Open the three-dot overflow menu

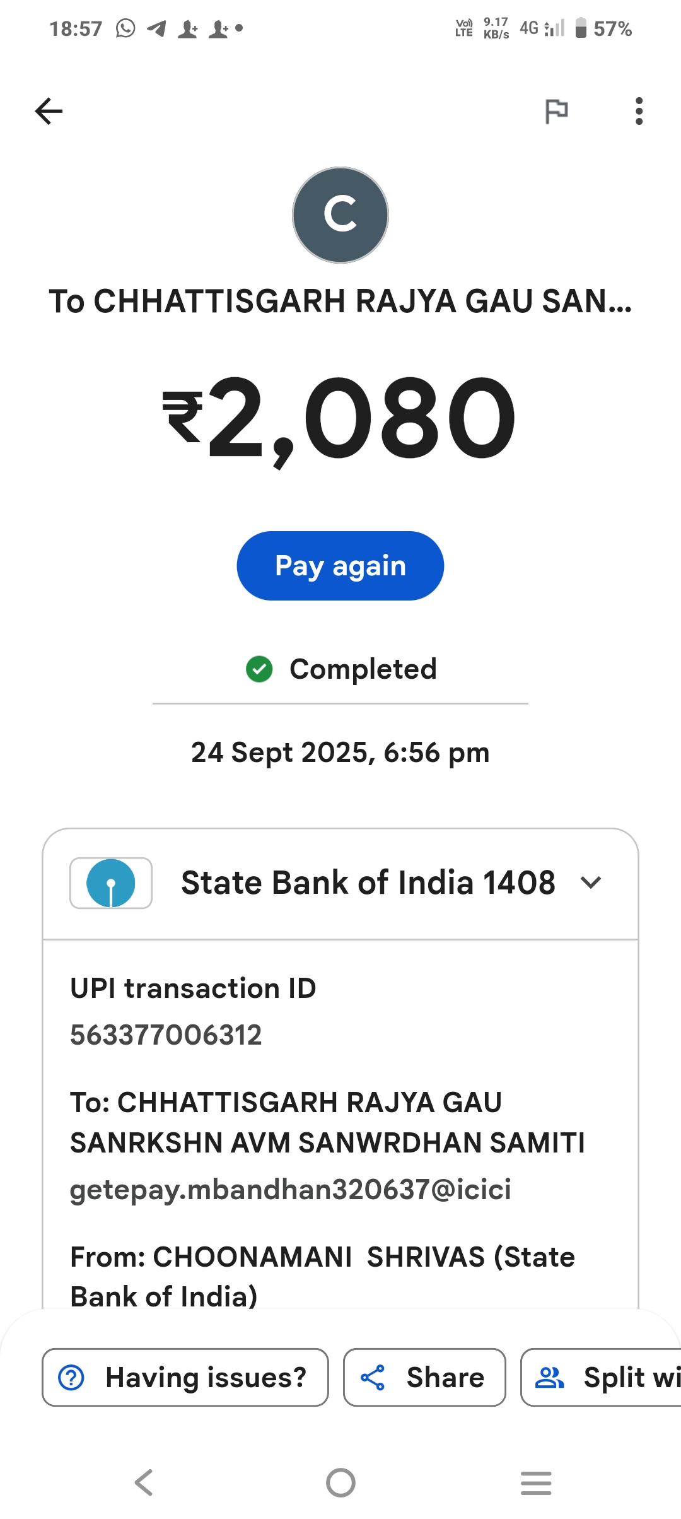tap(639, 112)
